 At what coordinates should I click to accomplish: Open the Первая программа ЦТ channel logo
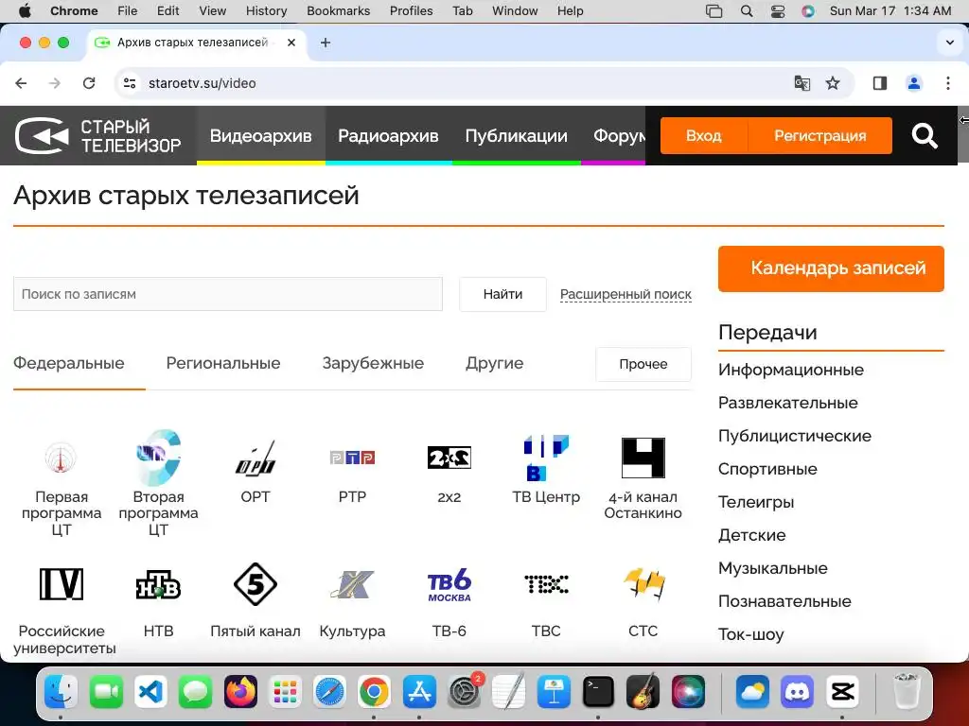[61, 458]
